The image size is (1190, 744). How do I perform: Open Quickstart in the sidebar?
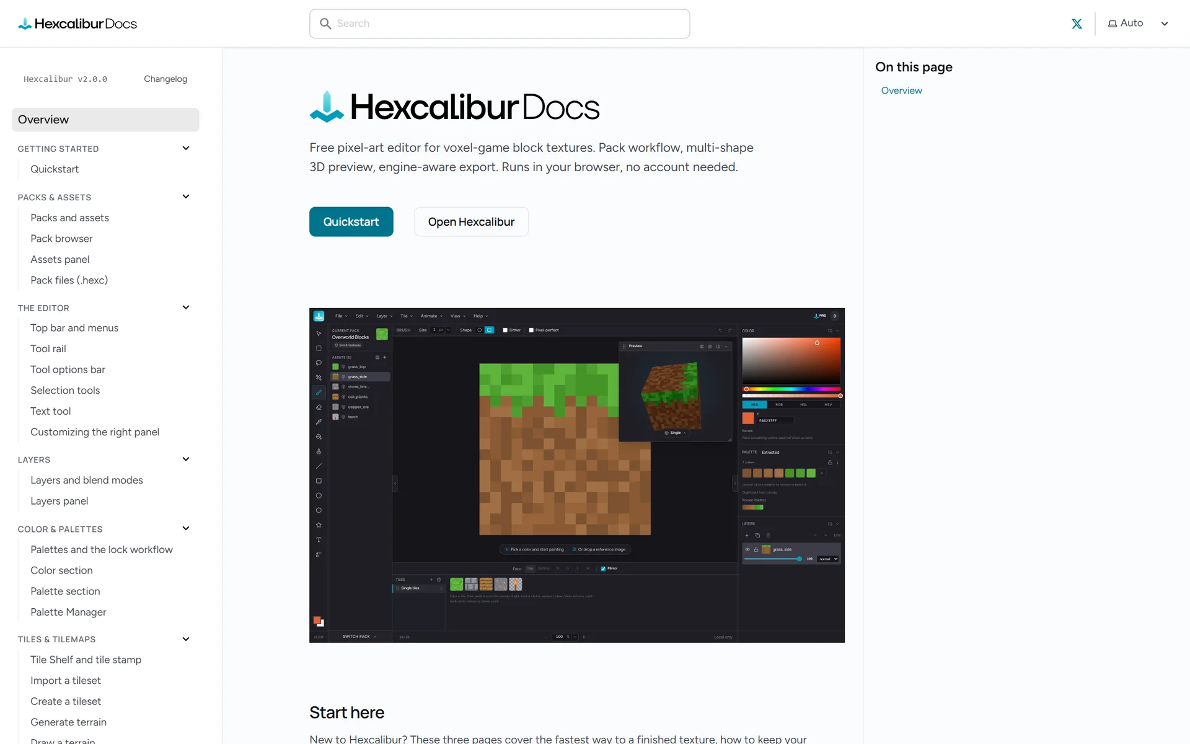point(55,169)
